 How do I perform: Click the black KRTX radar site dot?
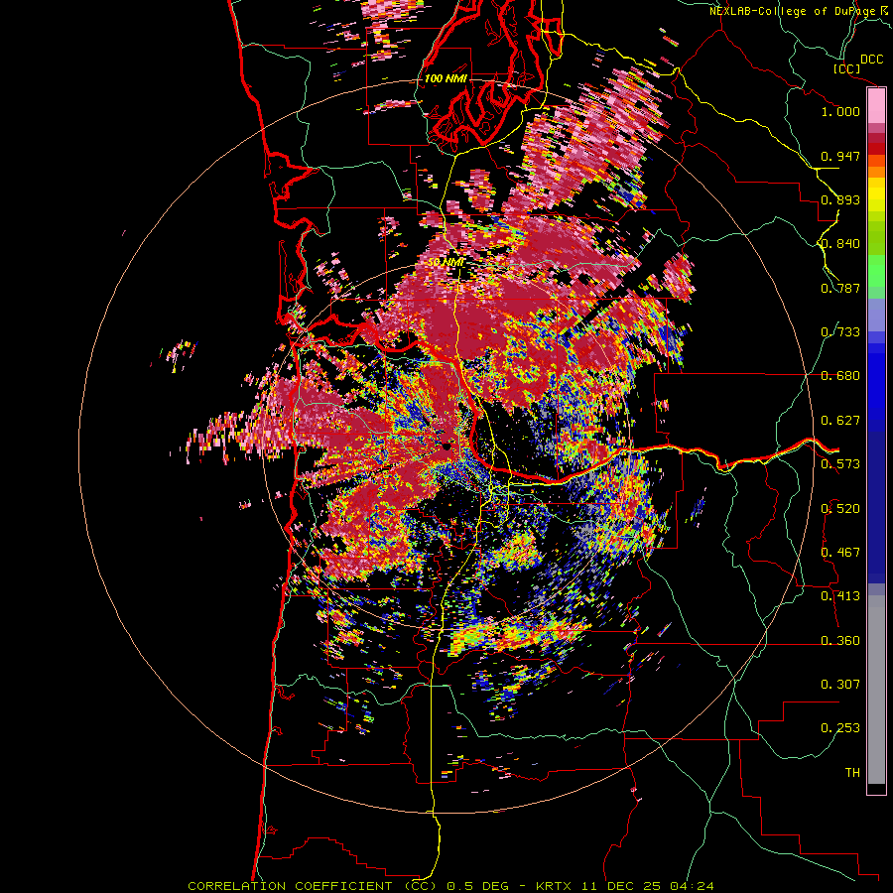tap(447, 446)
